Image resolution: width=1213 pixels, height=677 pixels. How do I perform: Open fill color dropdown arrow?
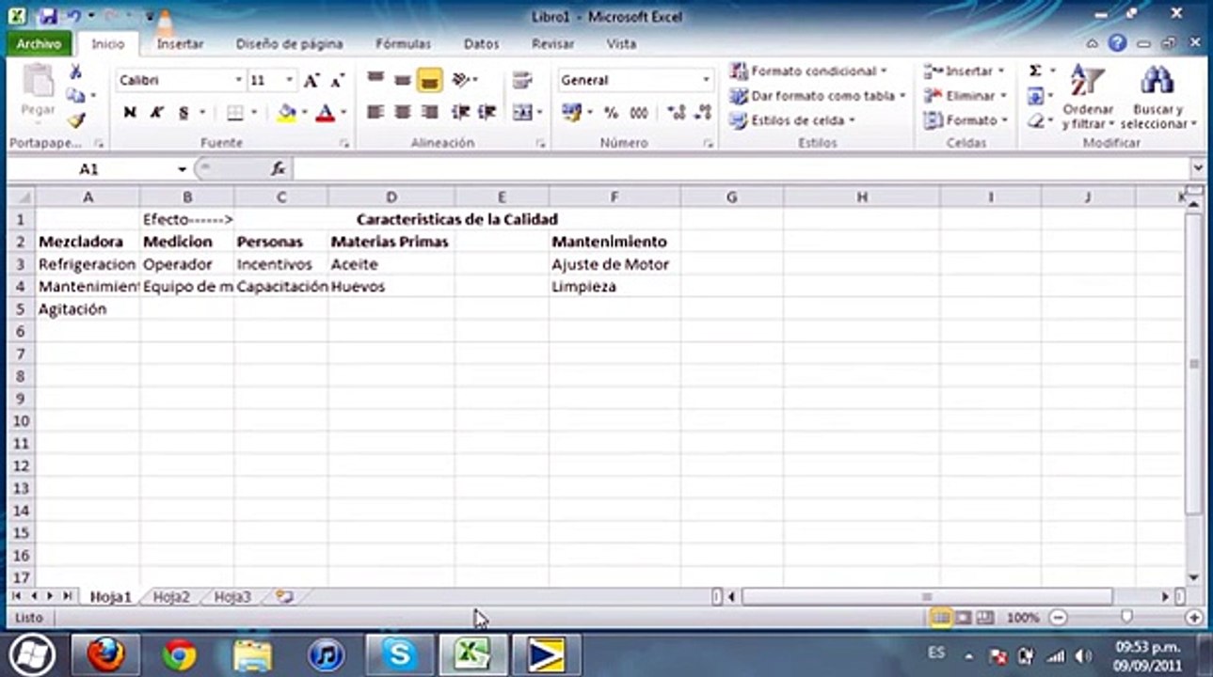click(304, 113)
